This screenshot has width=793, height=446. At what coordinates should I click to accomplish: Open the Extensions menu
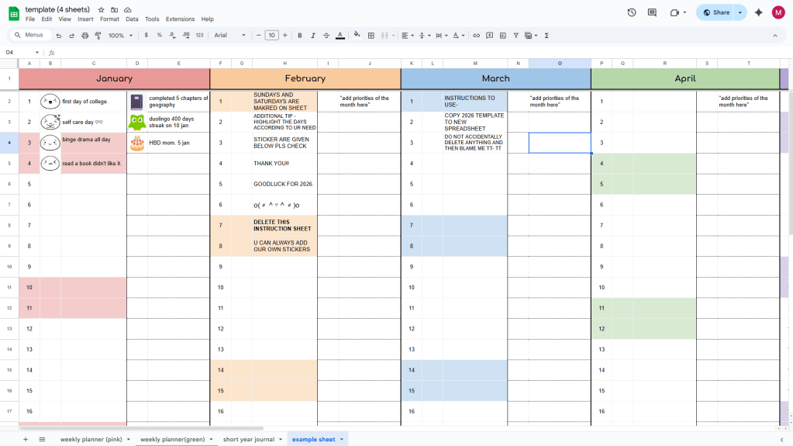(x=180, y=19)
